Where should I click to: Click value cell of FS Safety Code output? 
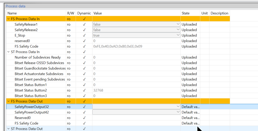pos(136,123)
